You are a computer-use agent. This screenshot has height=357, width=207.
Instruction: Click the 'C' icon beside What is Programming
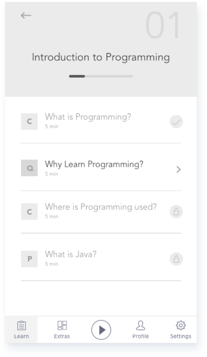pyautogui.click(x=29, y=122)
